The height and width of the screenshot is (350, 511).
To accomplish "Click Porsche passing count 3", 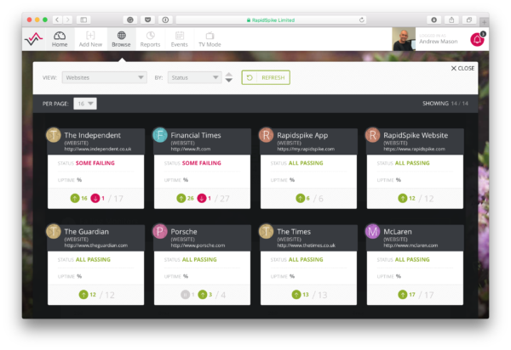I will pyautogui.click(x=205, y=295).
